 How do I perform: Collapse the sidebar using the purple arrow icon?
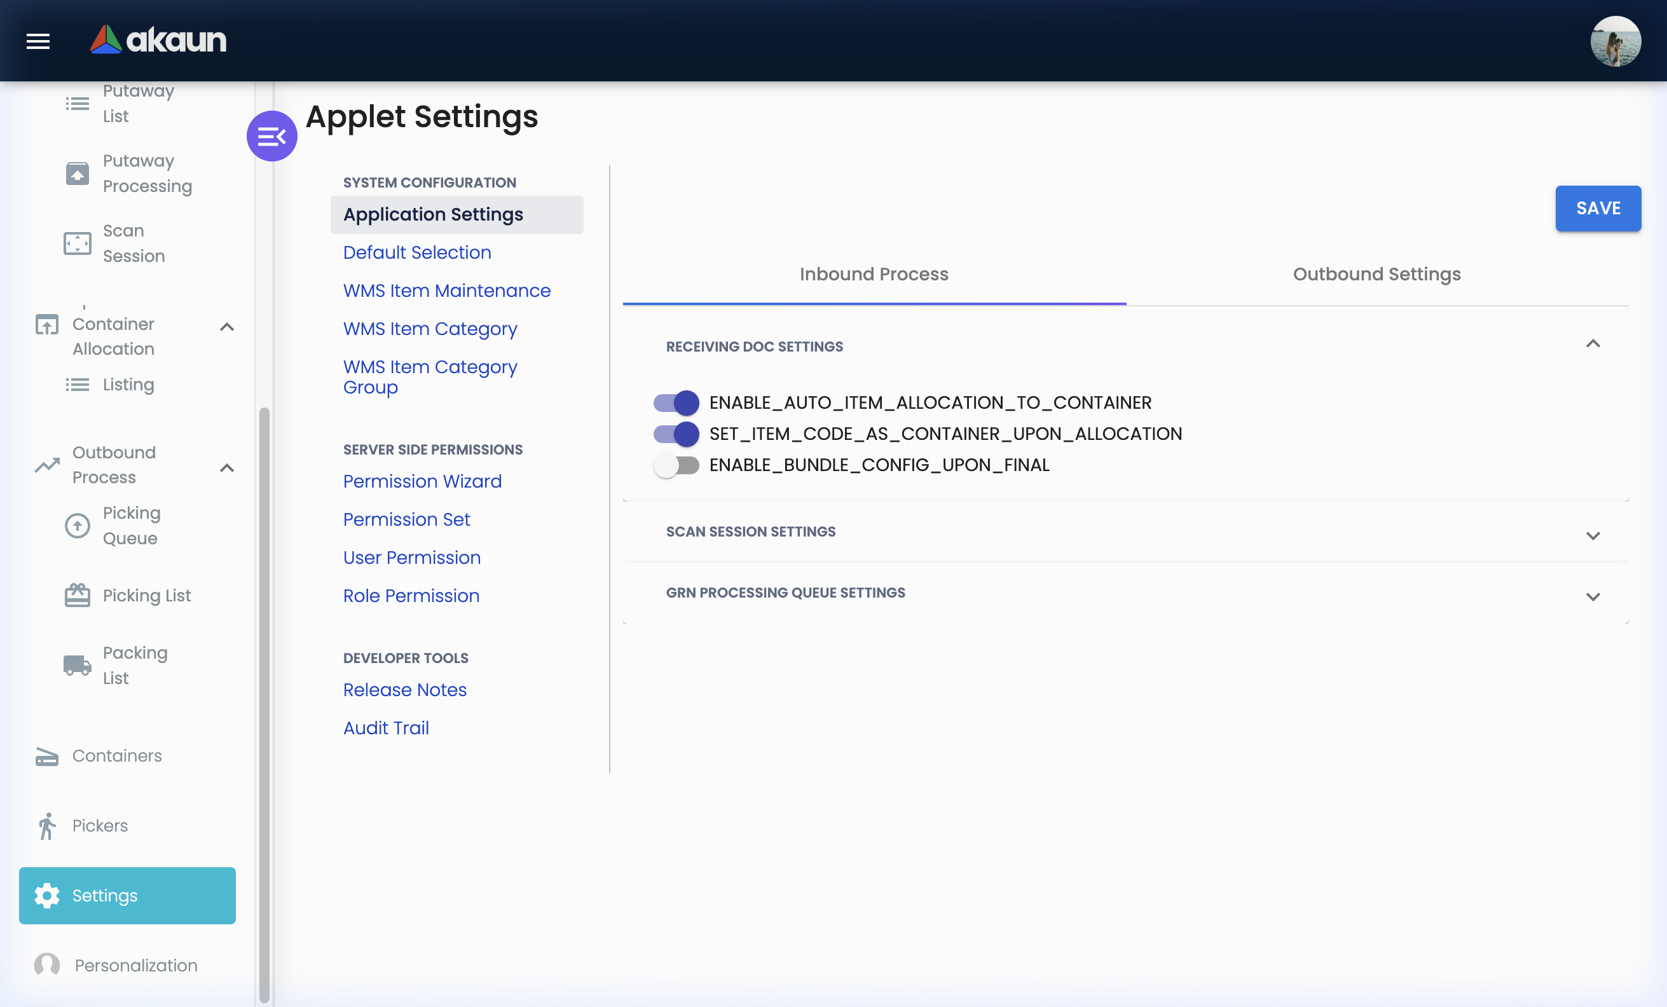272,136
